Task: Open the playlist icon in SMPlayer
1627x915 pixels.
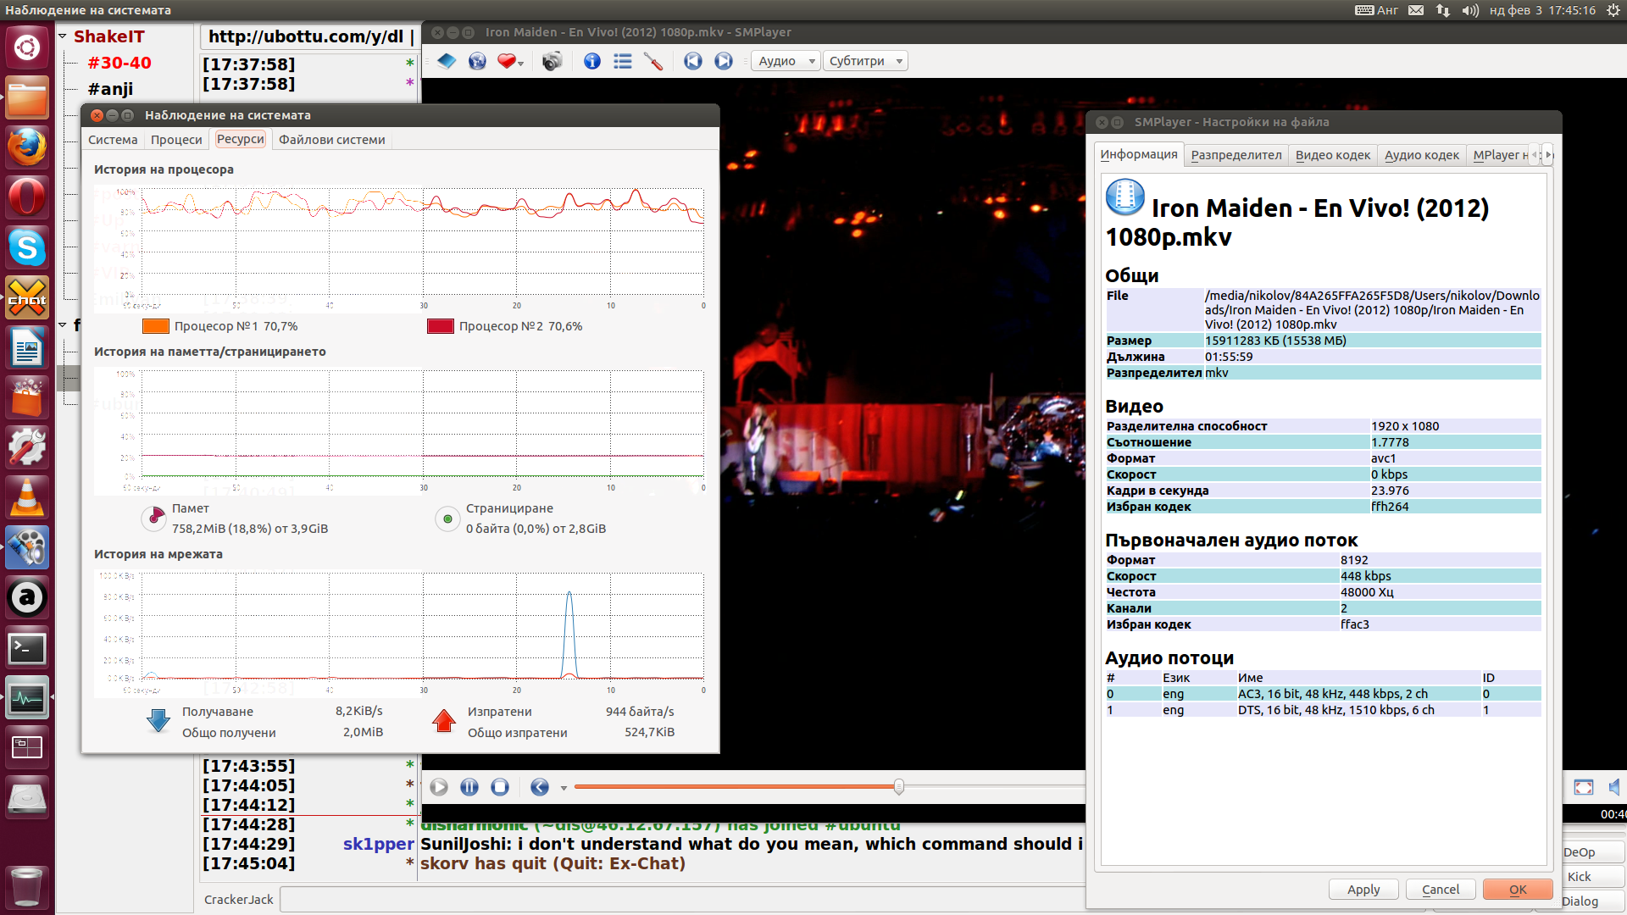Action: click(x=623, y=61)
